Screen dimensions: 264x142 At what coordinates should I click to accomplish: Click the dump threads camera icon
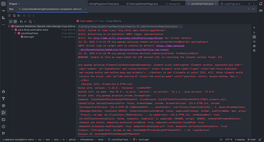(x=24, y=15)
